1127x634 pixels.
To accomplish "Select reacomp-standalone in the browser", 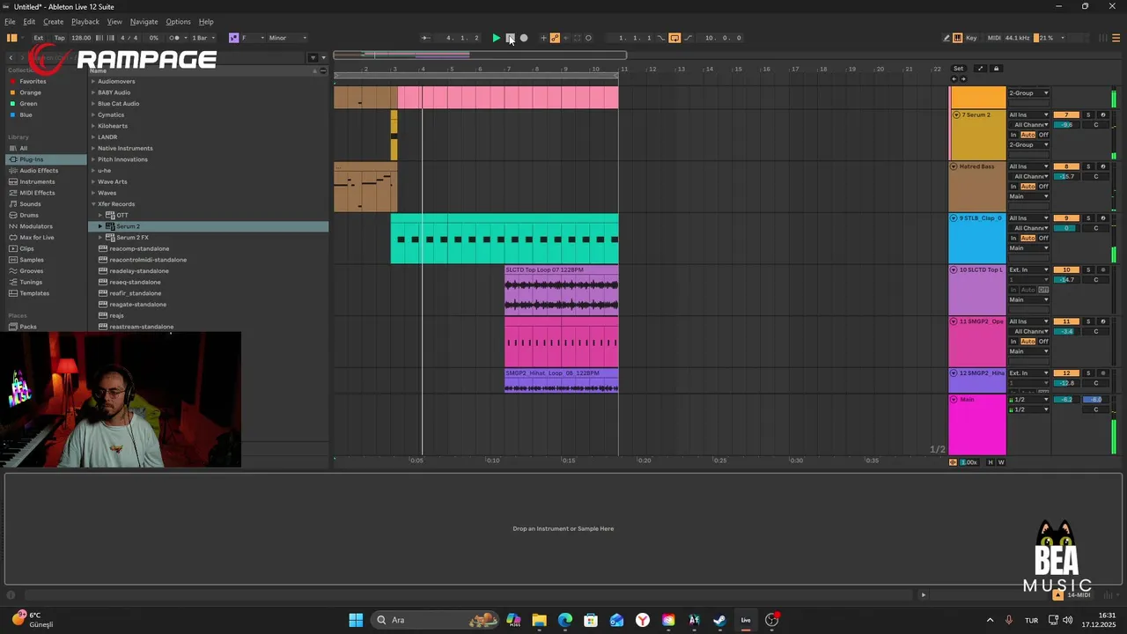I will 139,248.
